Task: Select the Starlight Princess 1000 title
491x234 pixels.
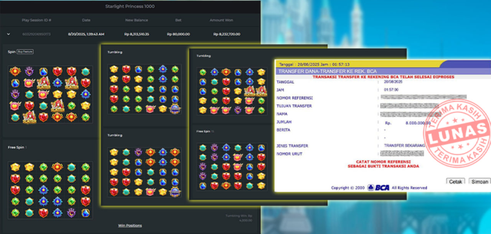Action: (x=130, y=7)
